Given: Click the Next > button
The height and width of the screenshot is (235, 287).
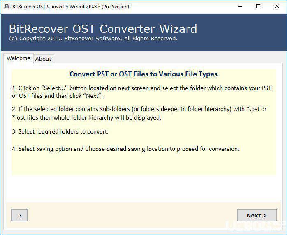Looking at the screenshot, I should (257, 215).
